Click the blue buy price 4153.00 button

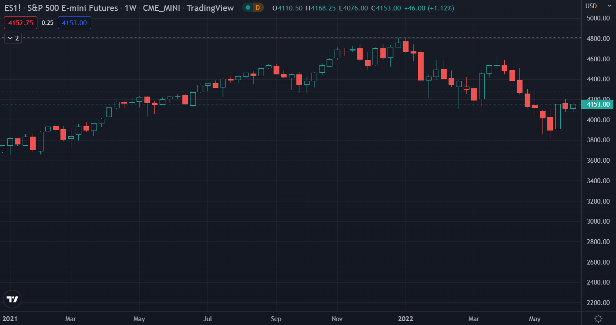pyautogui.click(x=74, y=23)
